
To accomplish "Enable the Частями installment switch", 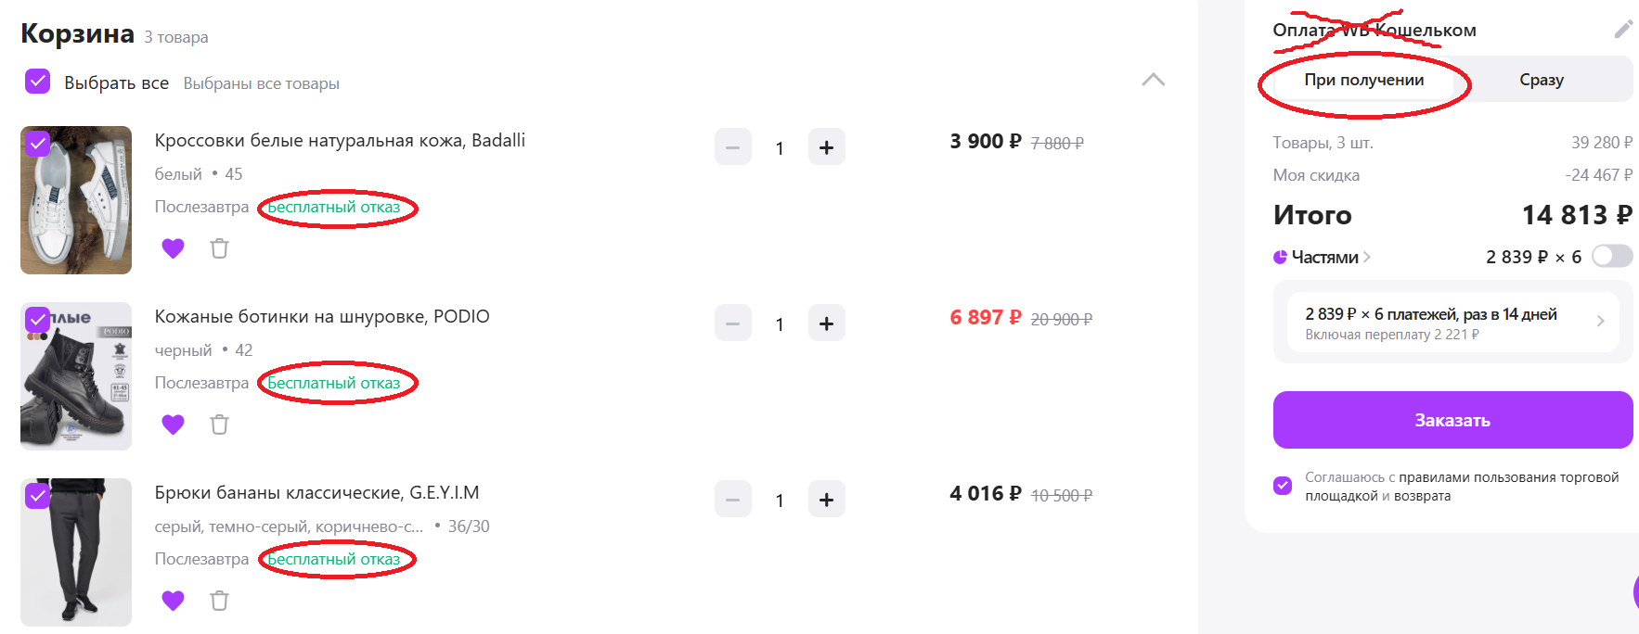I will [x=1611, y=257].
